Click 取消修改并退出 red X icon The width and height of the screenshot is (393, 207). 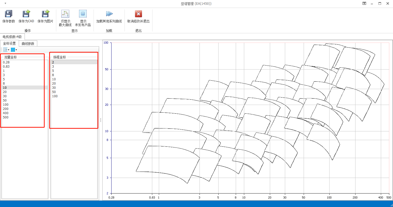(138, 14)
